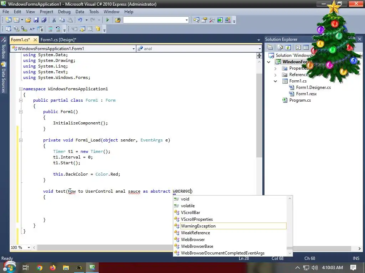Open the Project menu
The width and height of the screenshot is (365, 273).
tap(47, 12)
